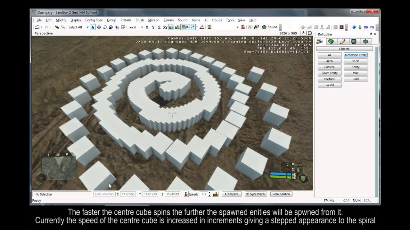Toggle X axis constraint
Image resolution: width=410 pixels, height=230 pixels.
pos(147,27)
